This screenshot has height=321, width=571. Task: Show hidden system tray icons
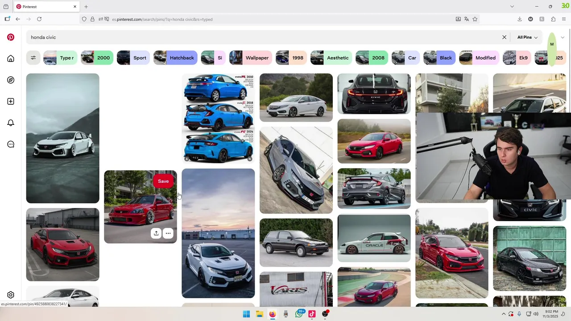tap(504, 314)
